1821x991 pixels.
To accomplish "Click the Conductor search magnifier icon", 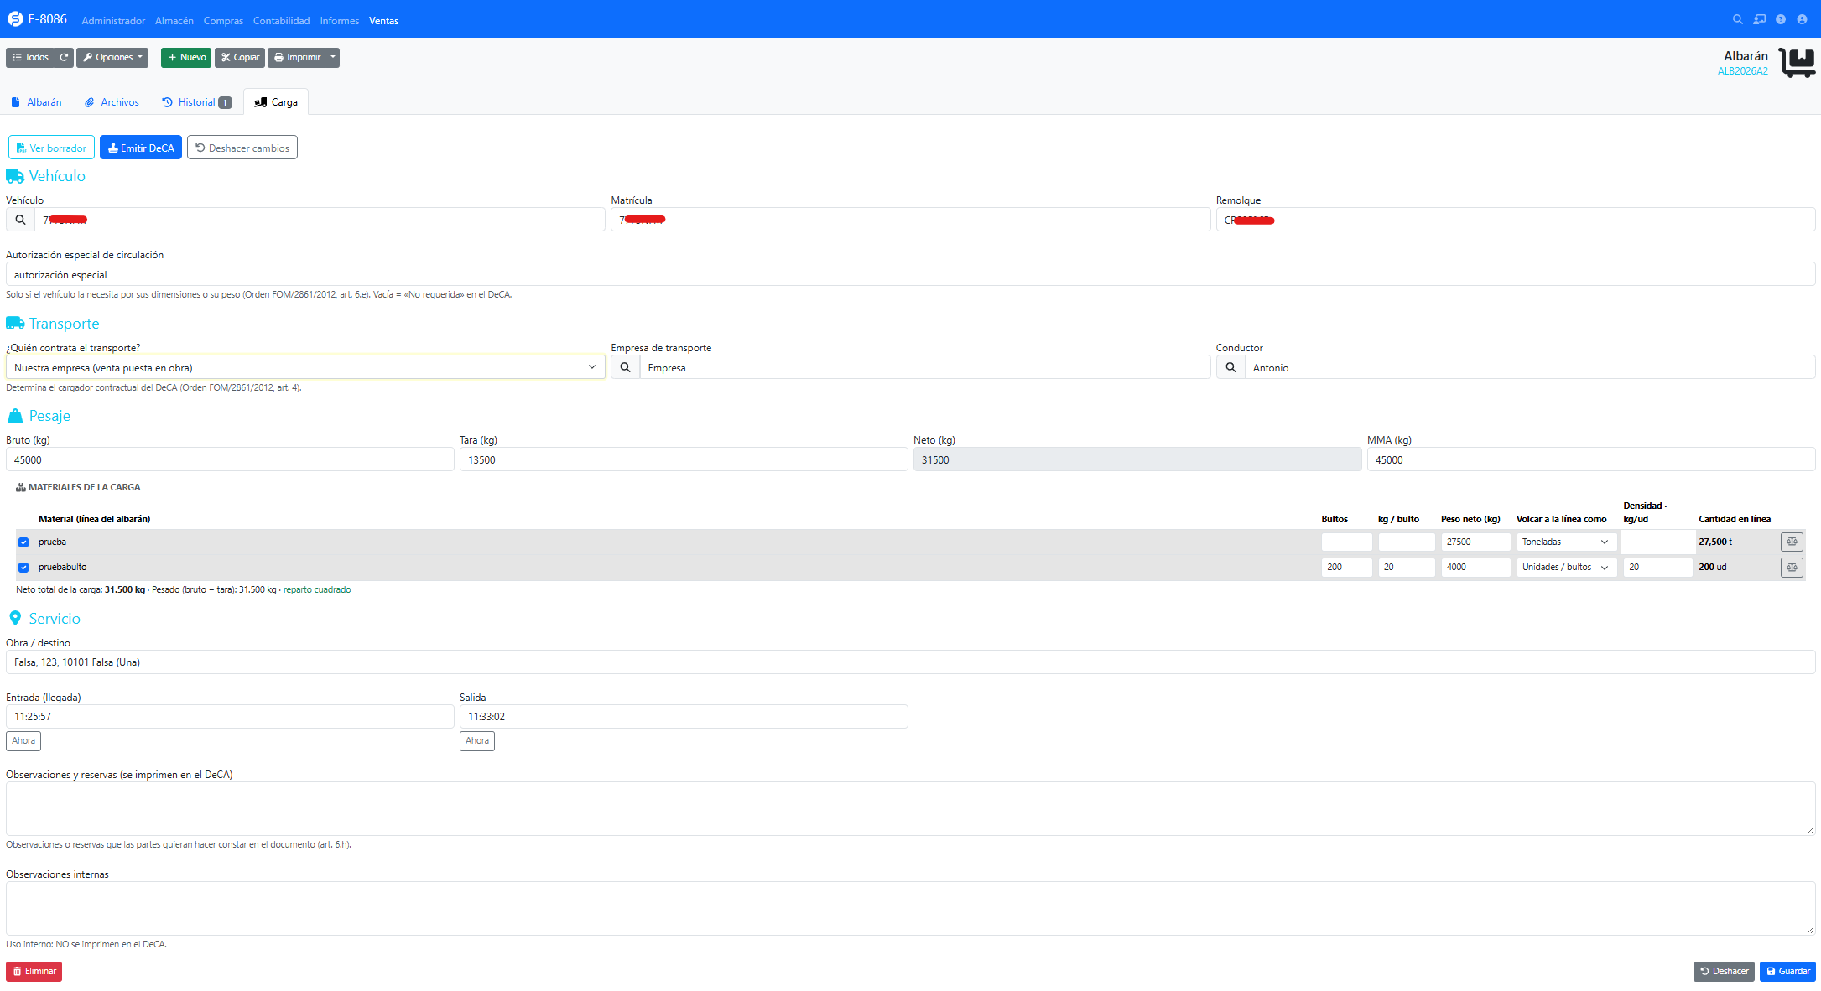I will click(1230, 367).
